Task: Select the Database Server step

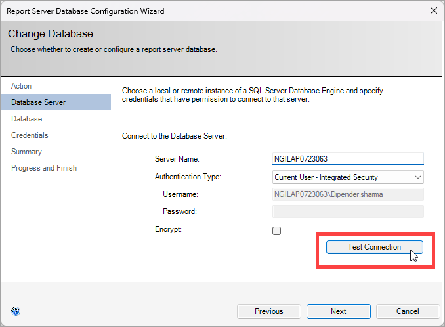Action: (x=56, y=102)
